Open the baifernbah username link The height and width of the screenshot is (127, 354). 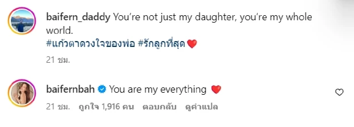pyautogui.click(x=71, y=89)
